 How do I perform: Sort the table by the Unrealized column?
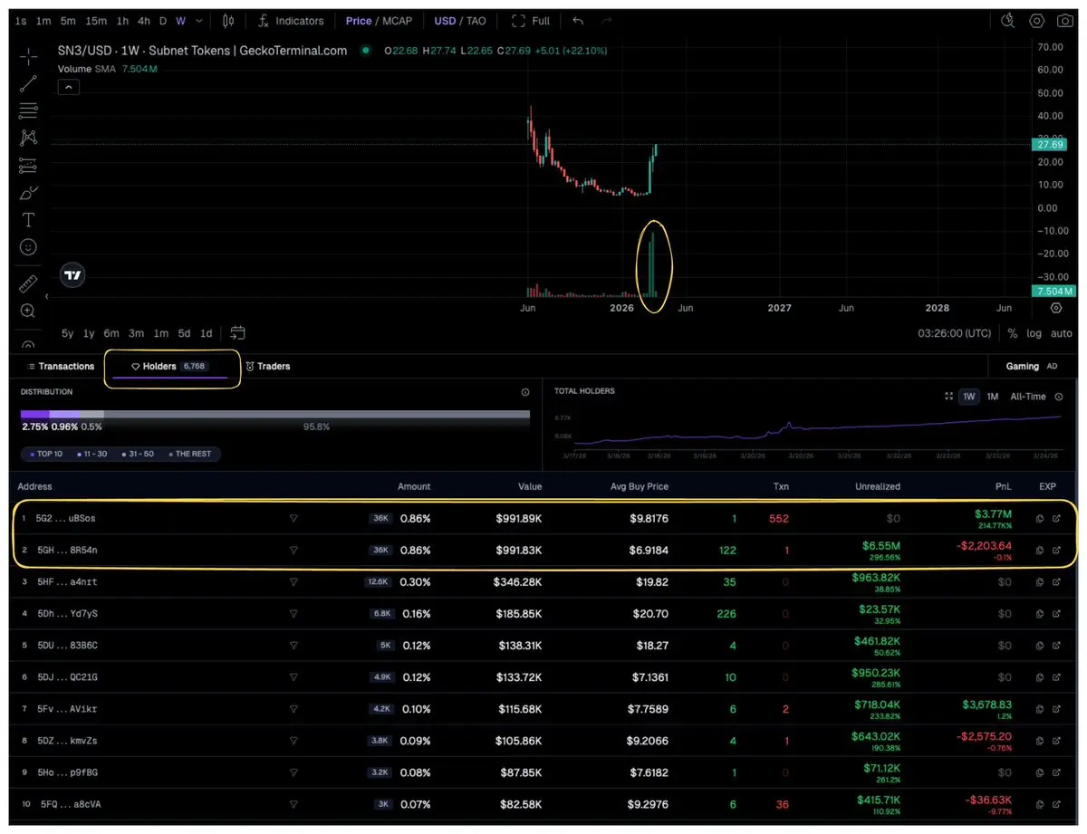point(877,486)
